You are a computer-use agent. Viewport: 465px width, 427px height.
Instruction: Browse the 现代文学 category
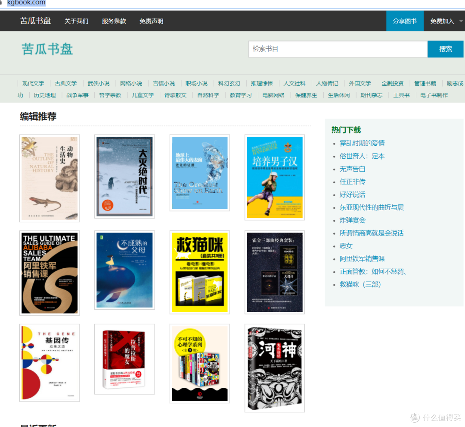[x=33, y=84]
